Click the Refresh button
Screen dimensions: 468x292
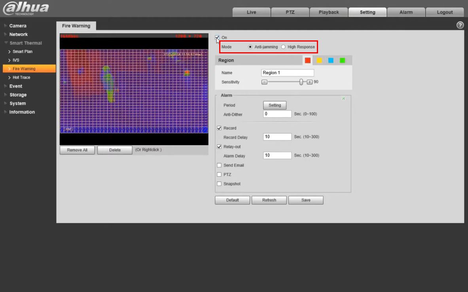coord(269,200)
